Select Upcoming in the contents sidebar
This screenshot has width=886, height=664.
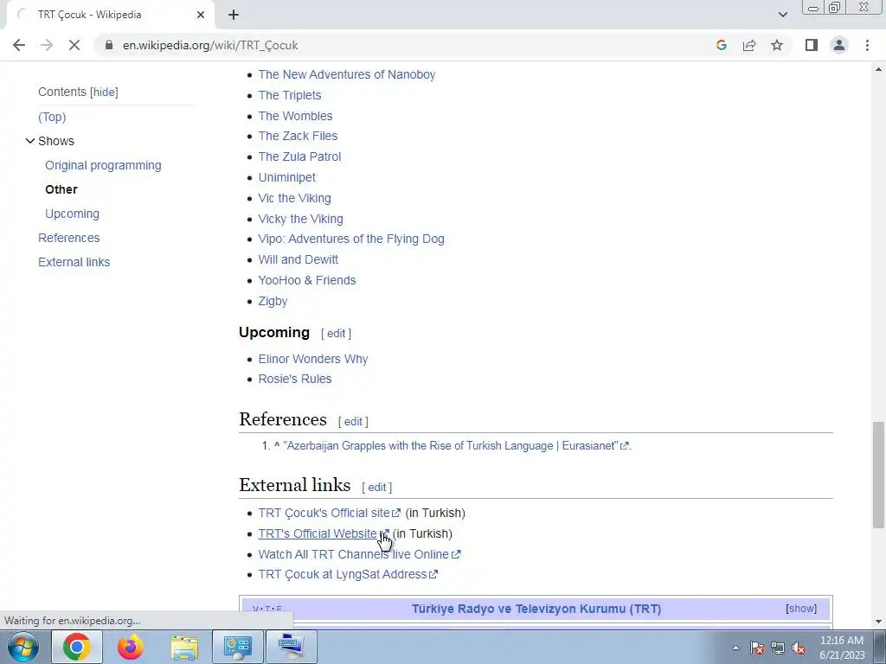pos(73,214)
